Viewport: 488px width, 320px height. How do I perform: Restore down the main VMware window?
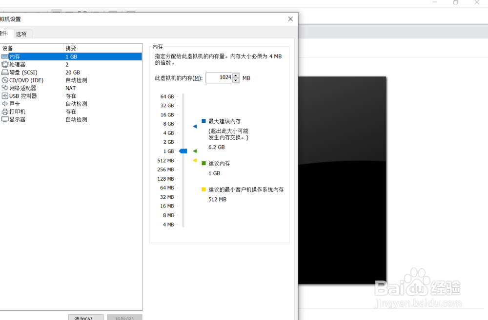click(x=456, y=2)
